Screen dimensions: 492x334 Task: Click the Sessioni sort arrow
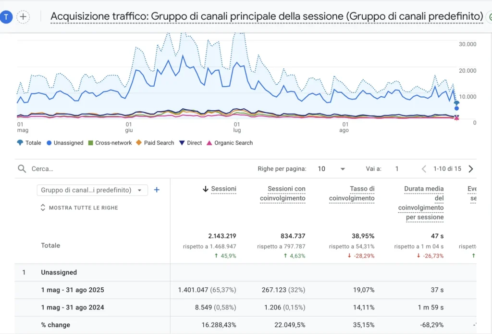pyautogui.click(x=206, y=189)
